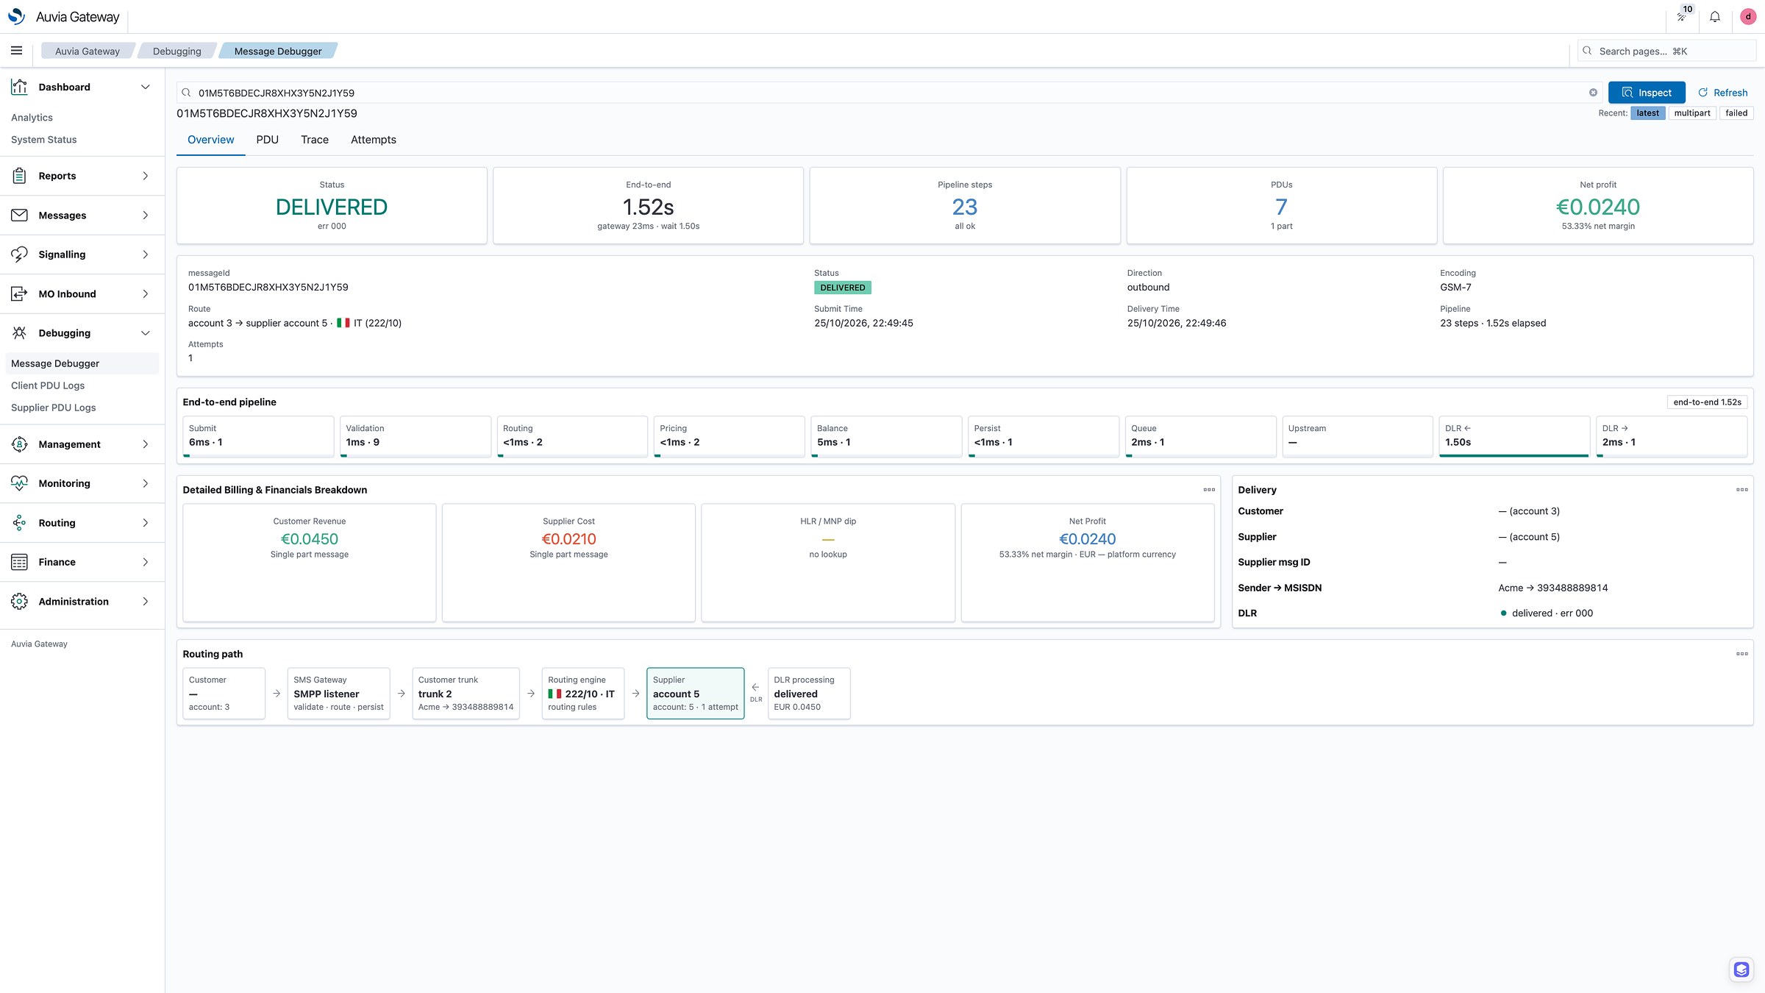Screen dimensions: 1765x993
Task: Collapse the Debugging section chevron
Action: coord(146,333)
